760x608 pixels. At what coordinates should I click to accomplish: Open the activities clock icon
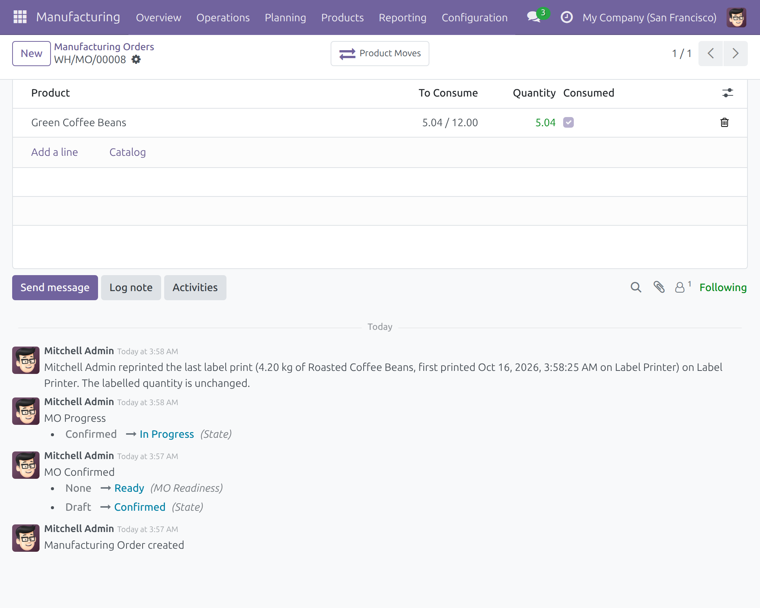(567, 17)
